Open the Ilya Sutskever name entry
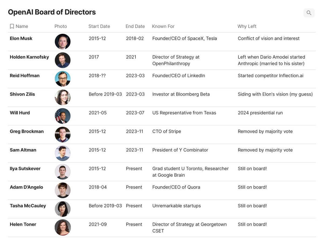Screen dimensions: 324x247 (x=25, y=169)
